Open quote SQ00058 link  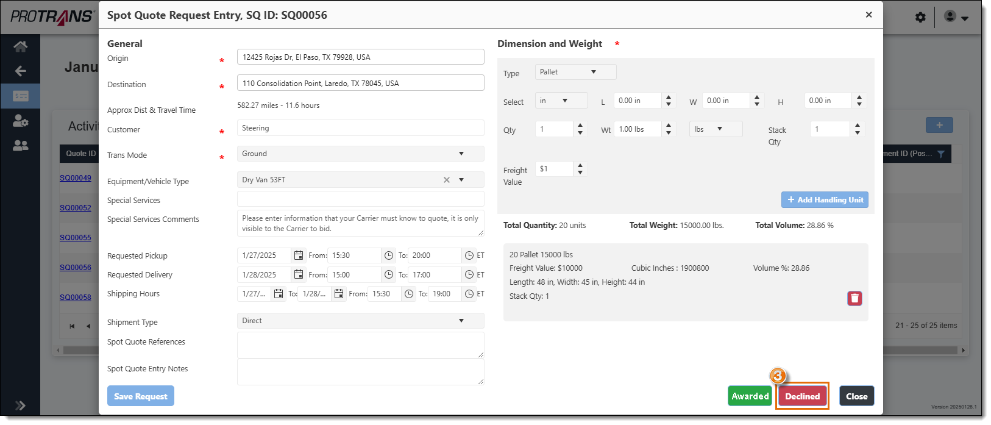(x=76, y=298)
